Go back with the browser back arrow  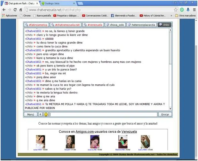click(4, 10)
